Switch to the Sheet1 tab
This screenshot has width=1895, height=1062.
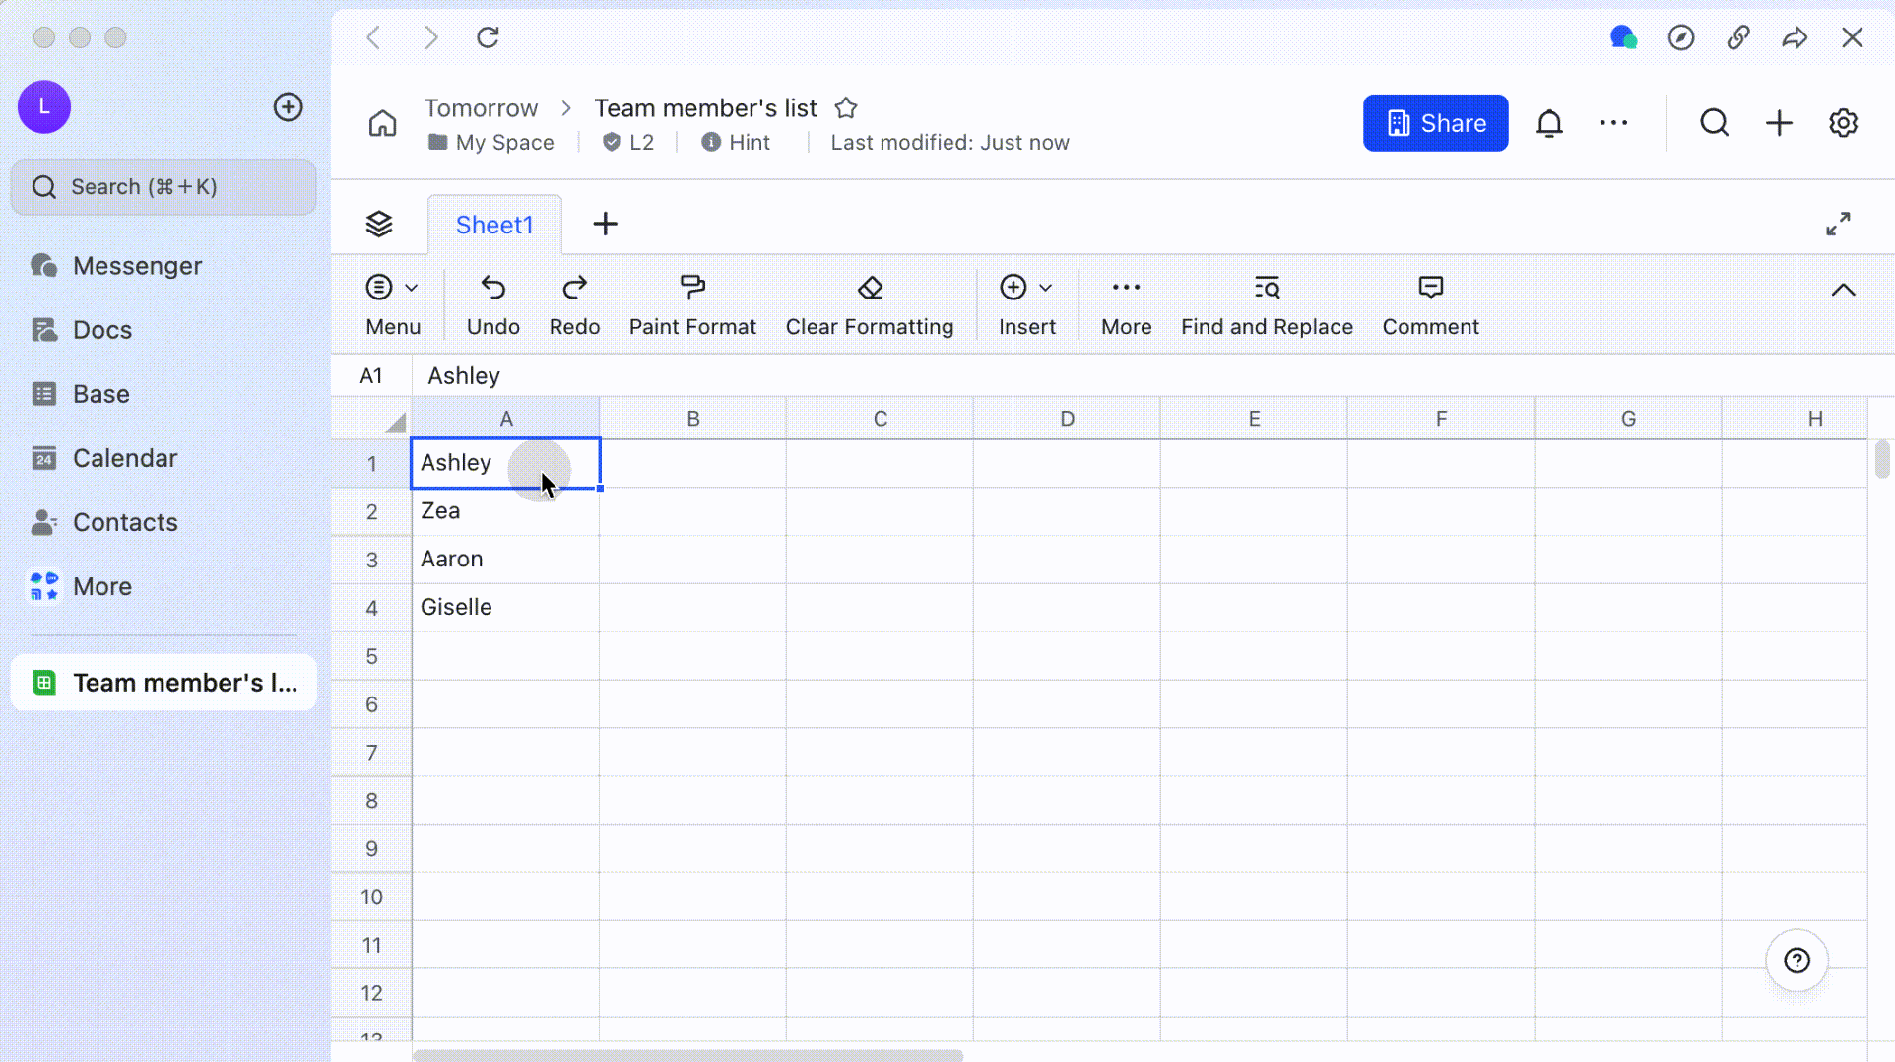point(494,224)
